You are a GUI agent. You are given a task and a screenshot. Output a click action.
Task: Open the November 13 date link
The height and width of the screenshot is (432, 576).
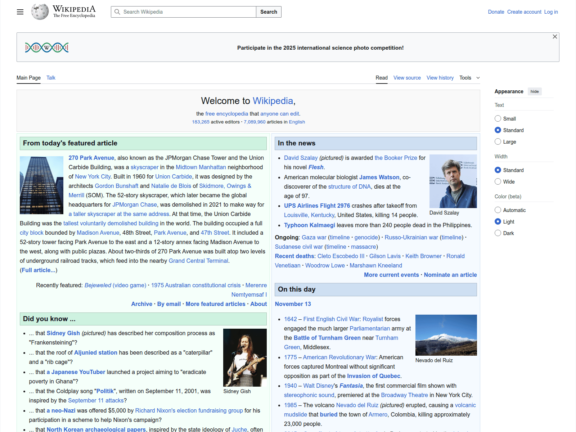(x=293, y=304)
